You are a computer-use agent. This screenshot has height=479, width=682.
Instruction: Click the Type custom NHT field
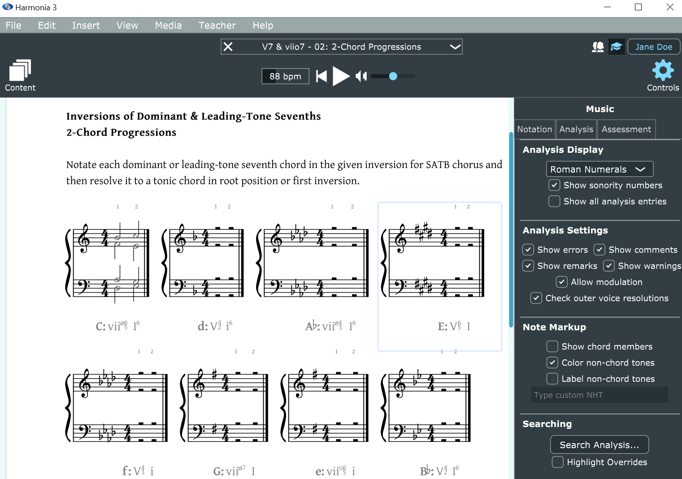599,395
